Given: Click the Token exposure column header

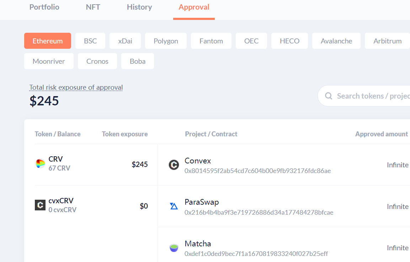Looking at the screenshot, I should [x=125, y=134].
